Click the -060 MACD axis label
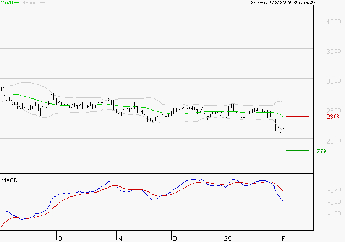 [x=335, y=202]
